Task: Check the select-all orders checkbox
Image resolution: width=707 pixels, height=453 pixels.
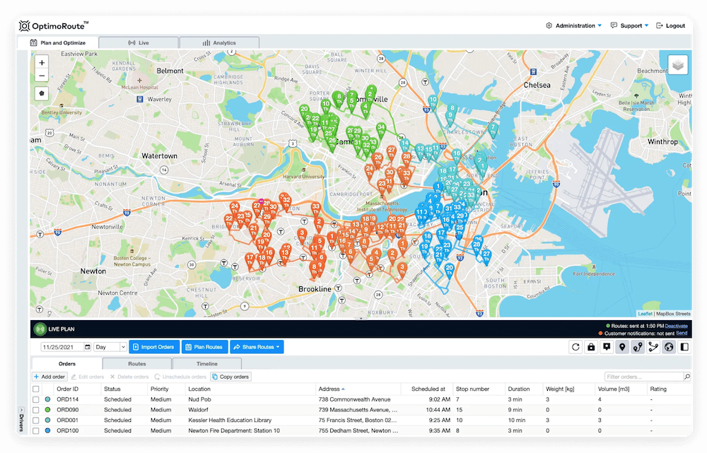Action: coord(35,388)
